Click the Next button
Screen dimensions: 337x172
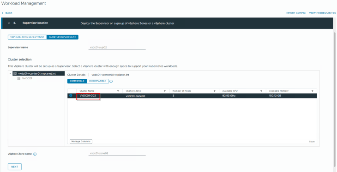pyautogui.click(x=15, y=166)
